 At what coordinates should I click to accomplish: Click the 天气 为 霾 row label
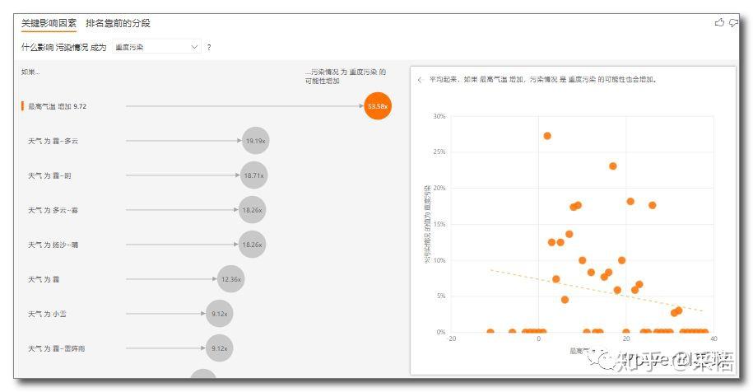44,279
